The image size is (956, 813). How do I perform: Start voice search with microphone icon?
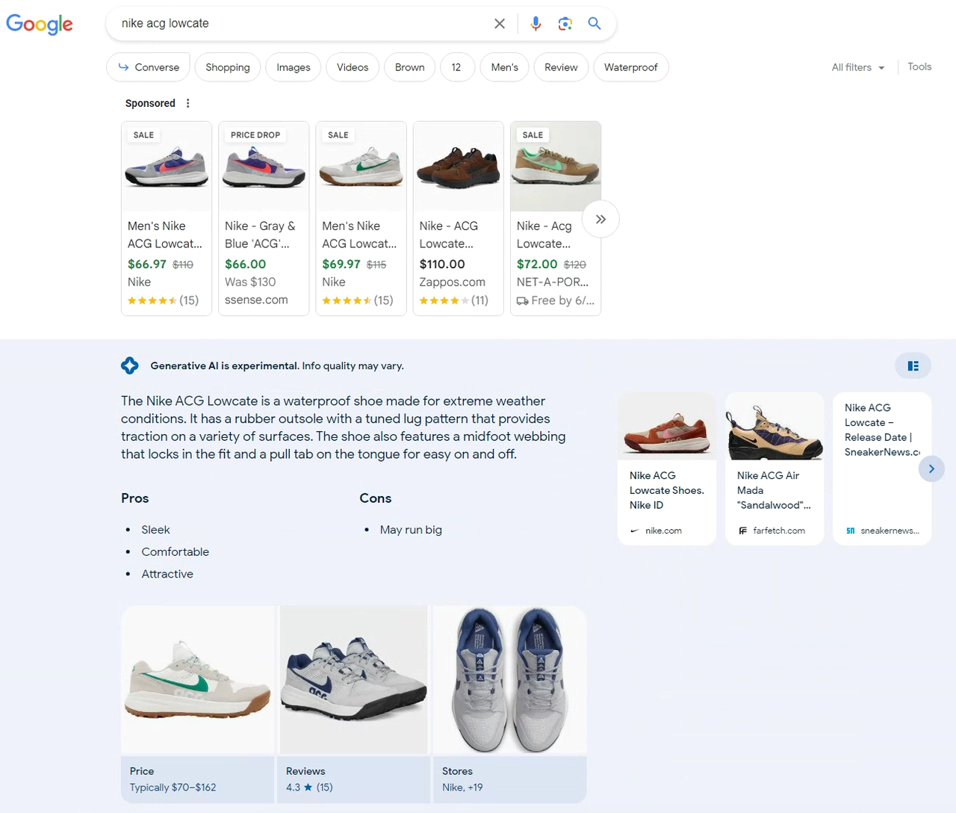tap(536, 24)
